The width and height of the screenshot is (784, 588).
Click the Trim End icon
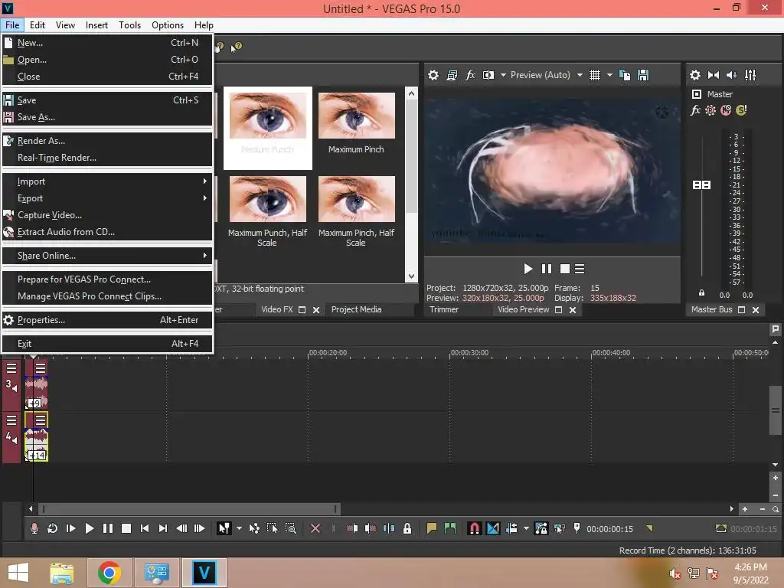(371, 528)
